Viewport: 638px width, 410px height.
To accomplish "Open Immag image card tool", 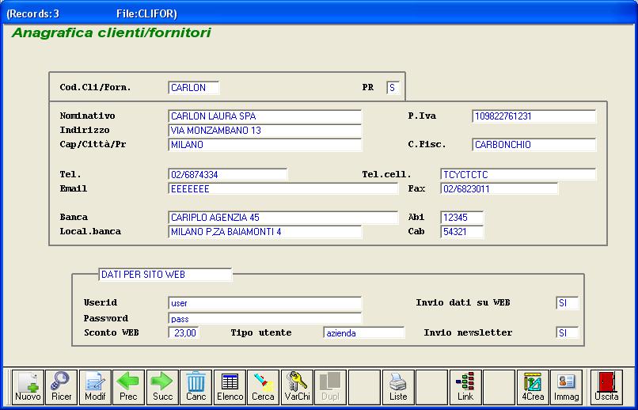I will (x=567, y=387).
